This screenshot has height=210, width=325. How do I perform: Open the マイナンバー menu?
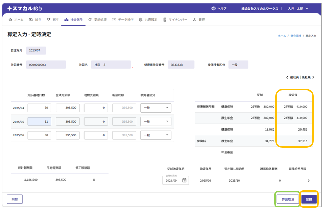point(175,20)
